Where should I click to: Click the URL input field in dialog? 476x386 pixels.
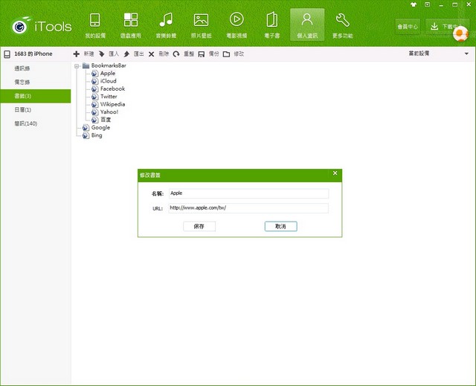click(247, 208)
